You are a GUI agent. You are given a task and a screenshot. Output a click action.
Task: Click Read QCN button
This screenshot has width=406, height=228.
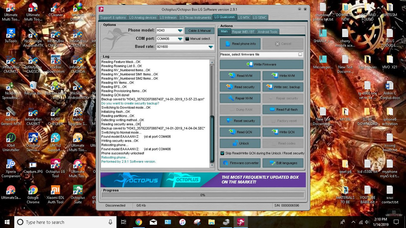click(x=240, y=132)
